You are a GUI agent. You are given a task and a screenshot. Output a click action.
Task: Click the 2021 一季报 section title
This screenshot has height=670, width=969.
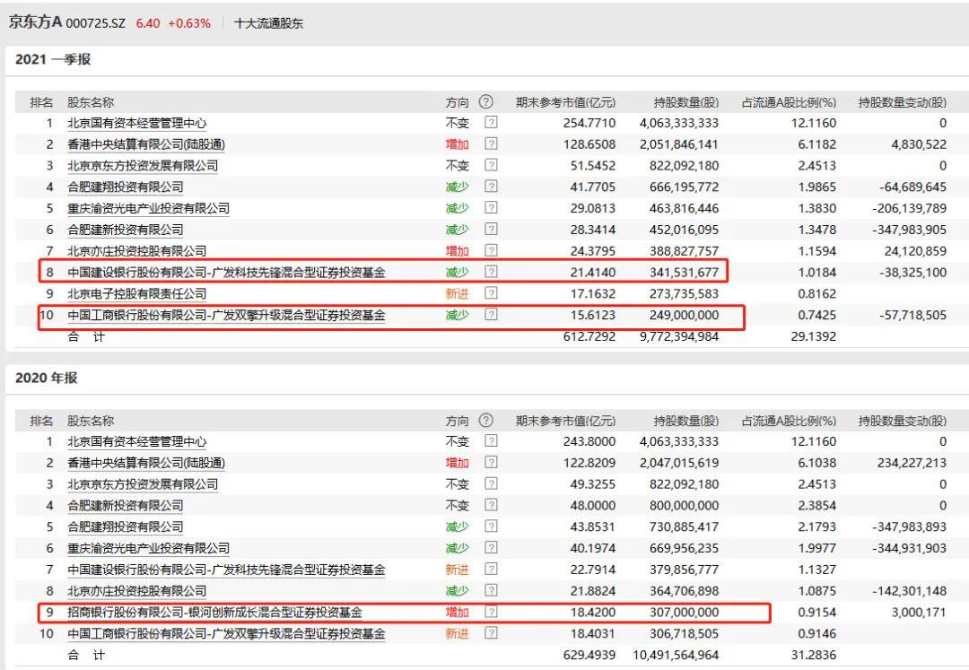click(53, 59)
